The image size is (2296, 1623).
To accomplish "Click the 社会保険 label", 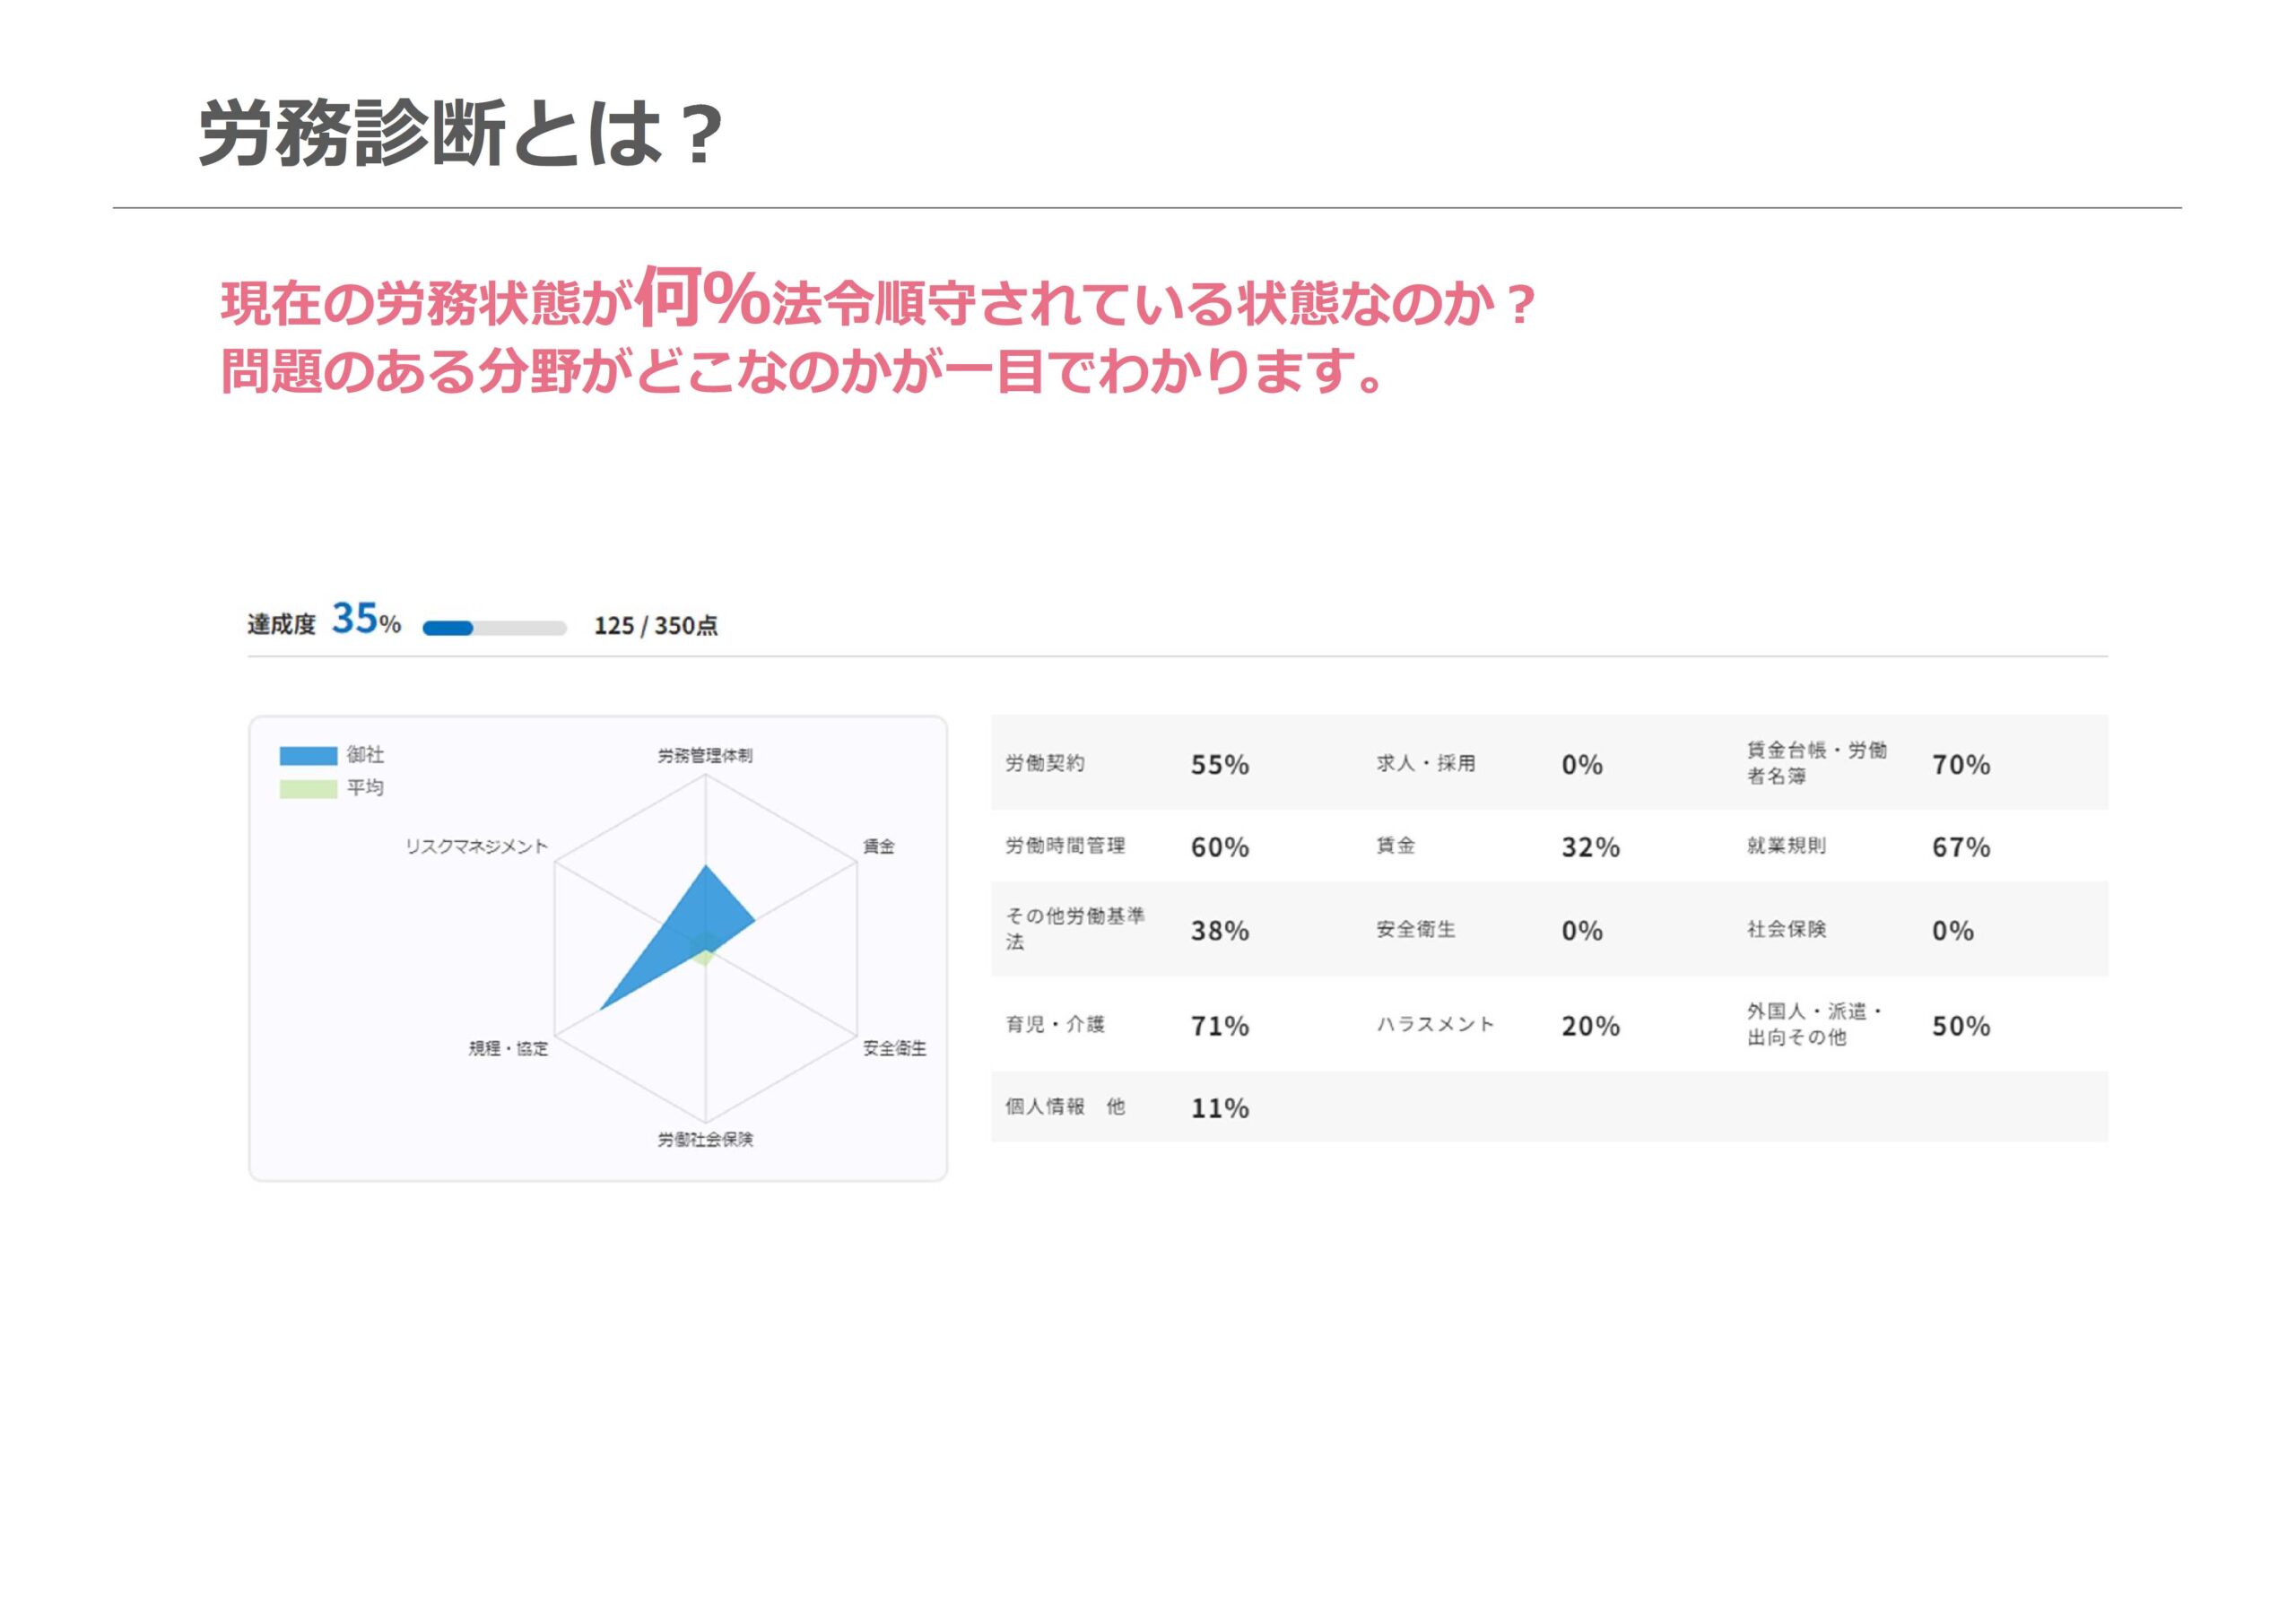I will point(1786,929).
